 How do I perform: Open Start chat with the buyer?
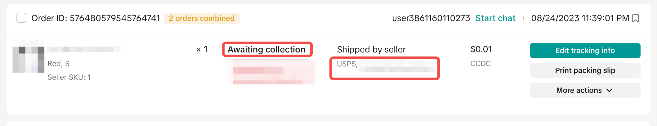pos(495,18)
